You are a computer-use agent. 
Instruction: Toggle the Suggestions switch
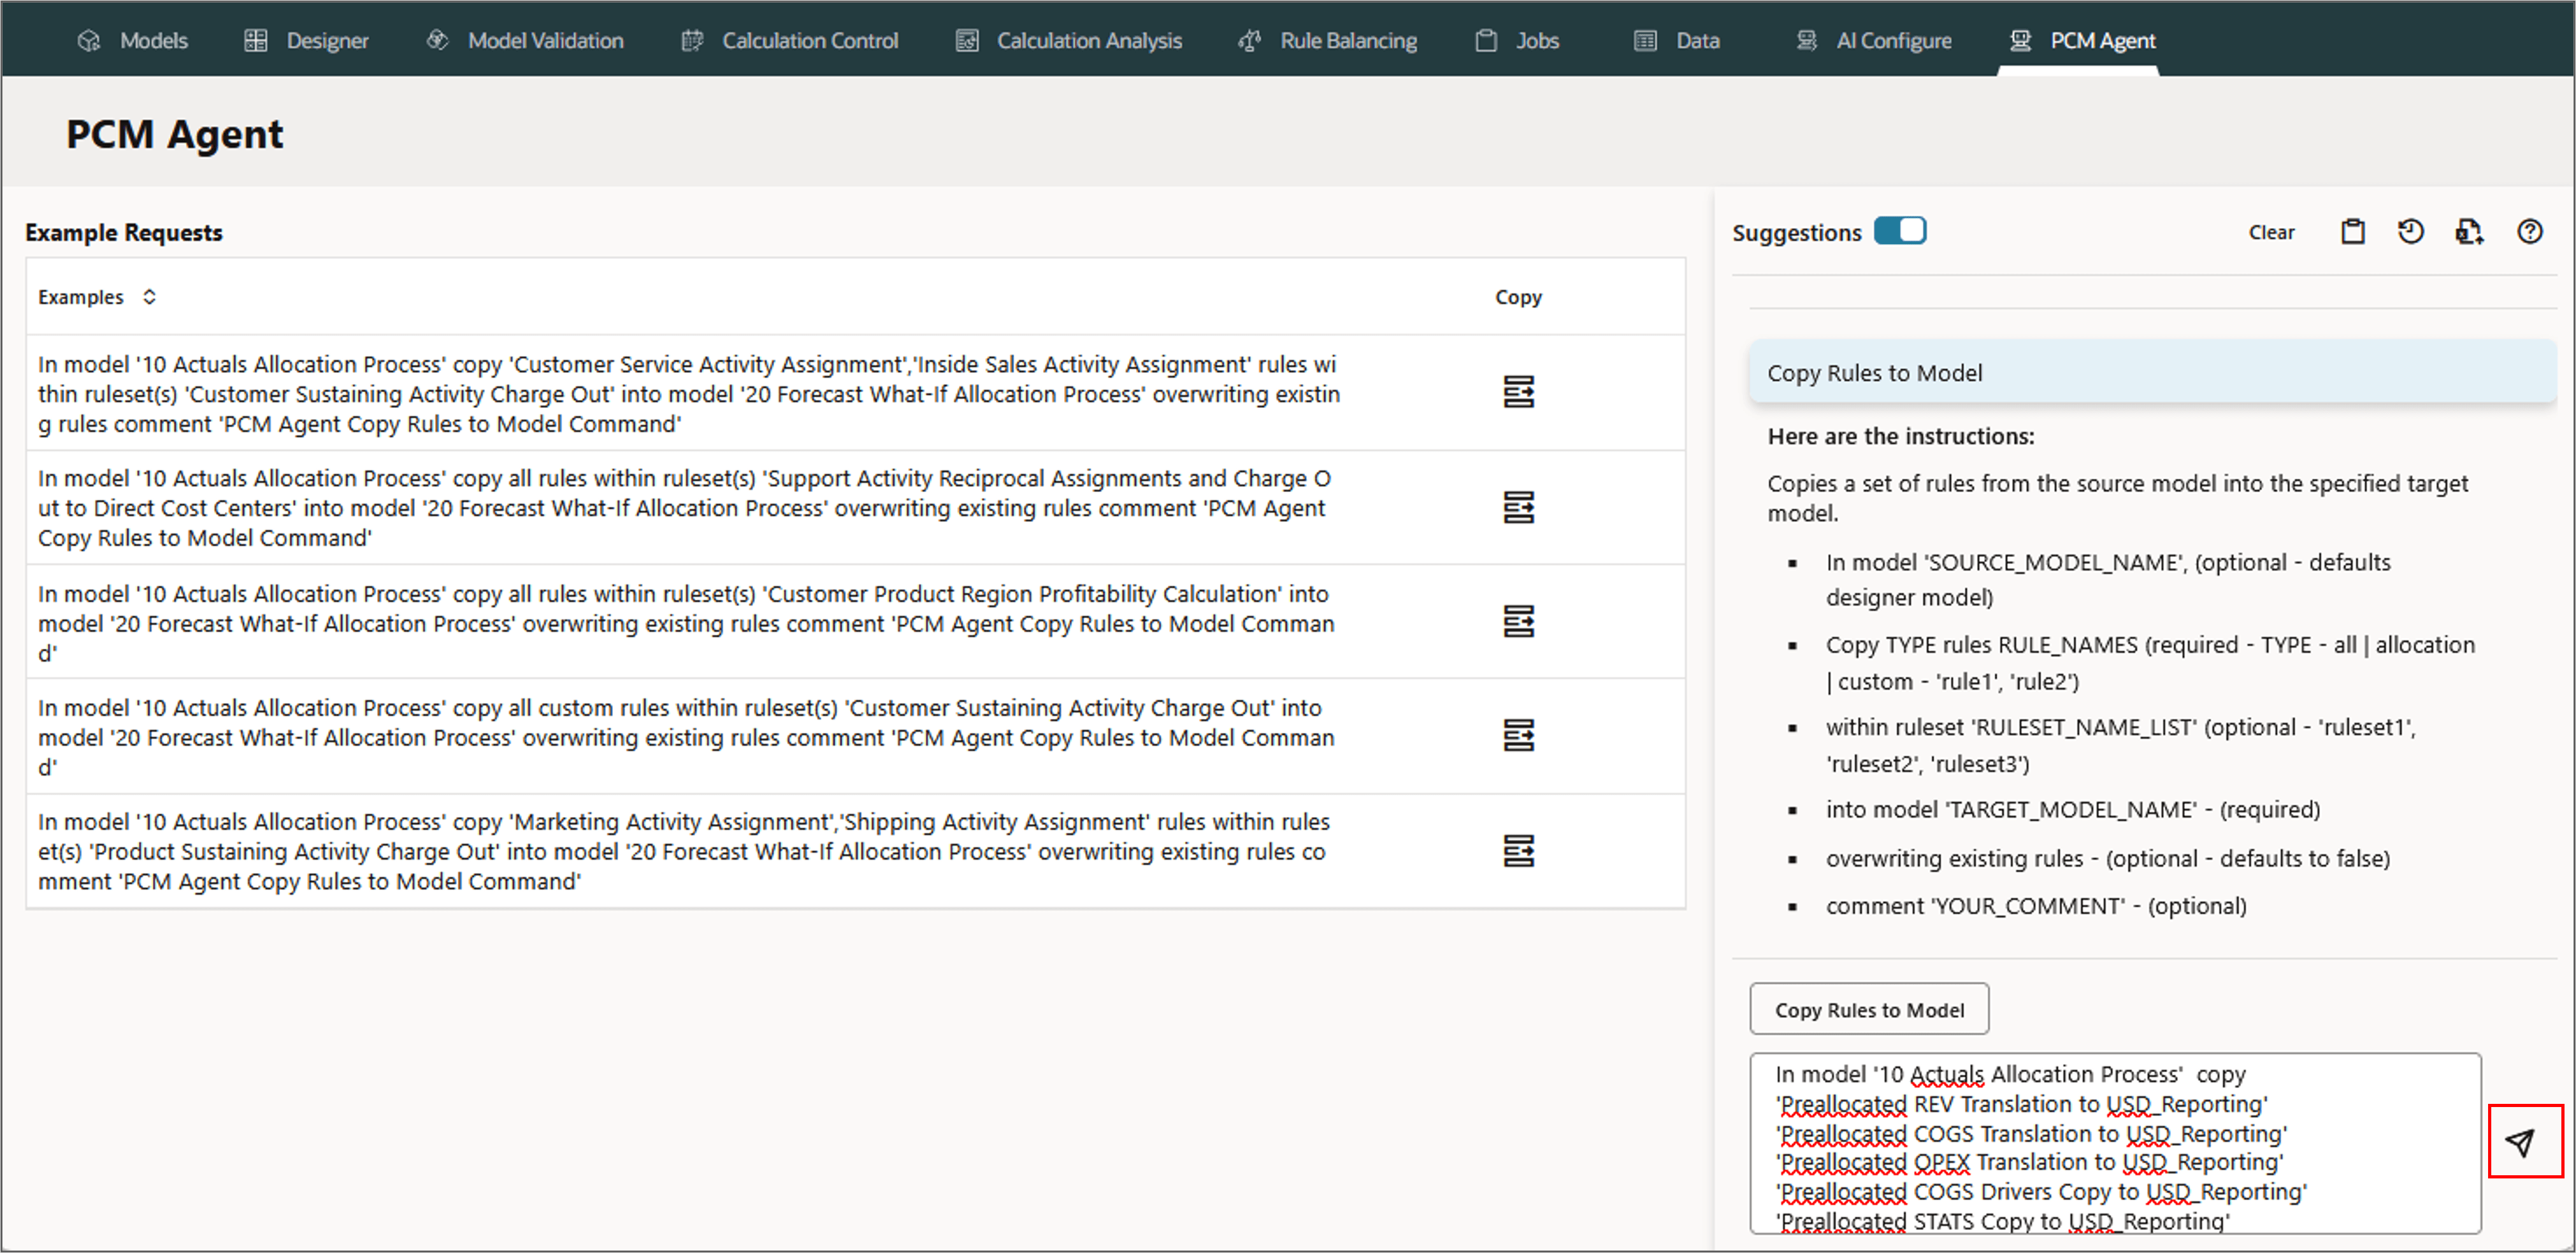point(1899,231)
